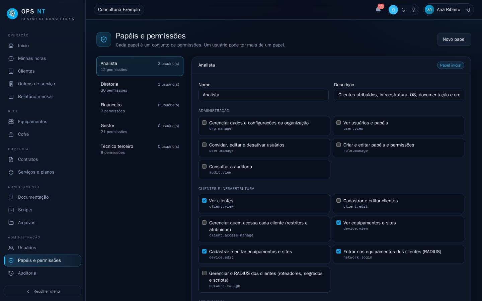The height and width of the screenshot is (301, 482).
Task: Select the Financeiro role
Action: [140, 108]
